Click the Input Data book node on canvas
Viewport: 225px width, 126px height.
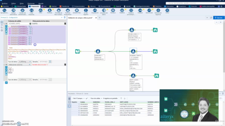point(77,51)
